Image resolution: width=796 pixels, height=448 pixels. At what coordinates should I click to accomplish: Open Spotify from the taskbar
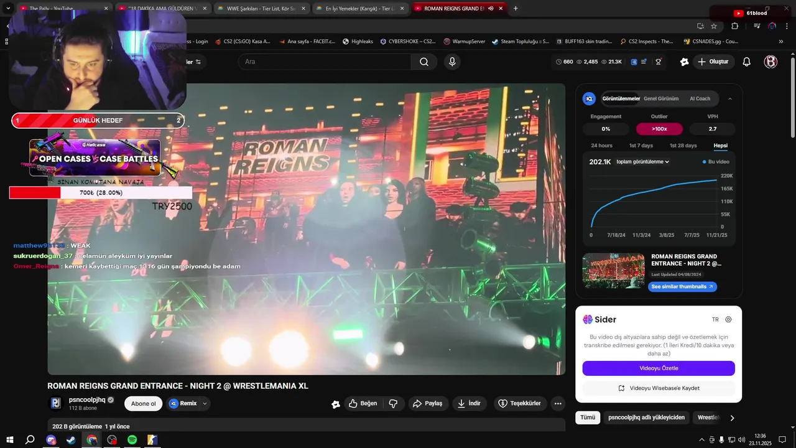(x=132, y=440)
